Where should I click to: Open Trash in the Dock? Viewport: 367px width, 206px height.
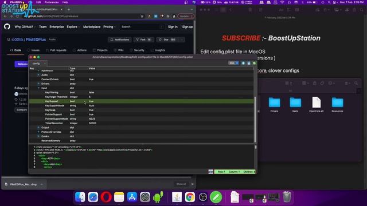point(287,197)
